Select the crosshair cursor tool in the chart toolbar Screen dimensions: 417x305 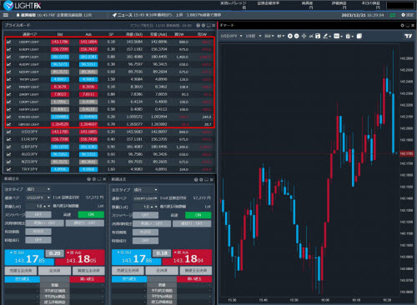(x=304, y=36)
